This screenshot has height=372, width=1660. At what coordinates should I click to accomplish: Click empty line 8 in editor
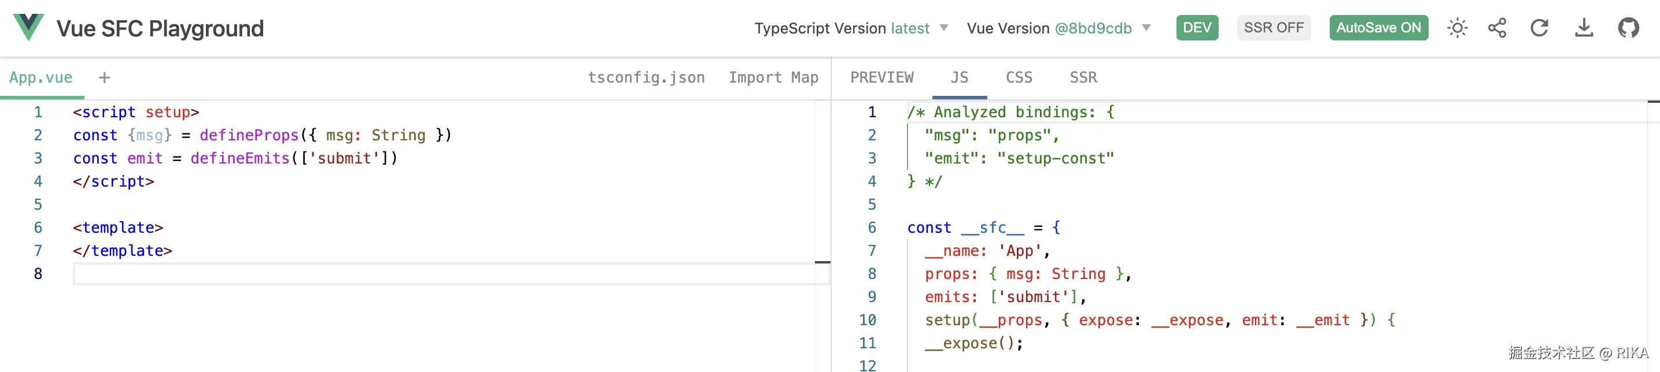386,274
